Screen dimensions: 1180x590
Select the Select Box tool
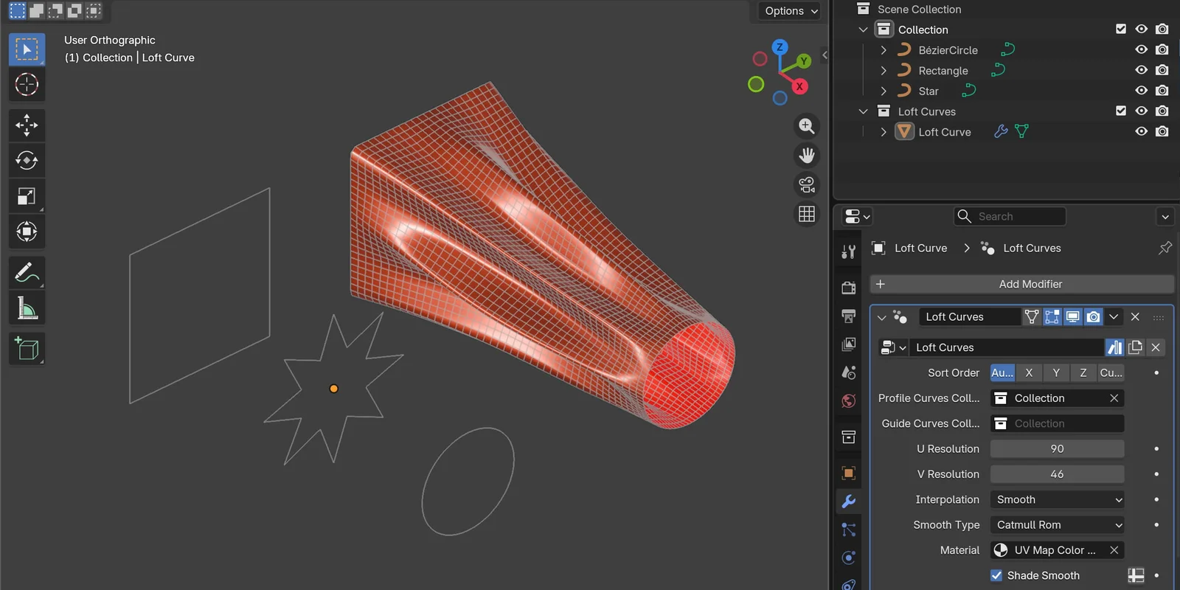(27, 49)
